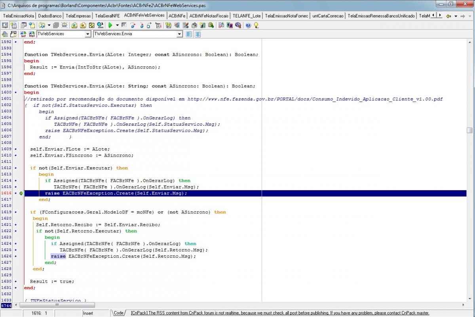Click the green Run arrow icon
Screen dimensions: 475x317
(110, 25)
